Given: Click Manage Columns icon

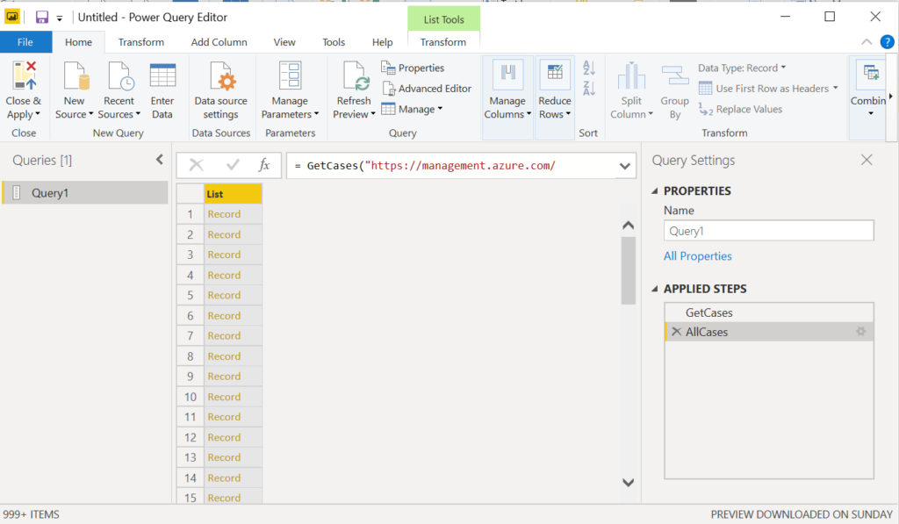Looking at the screenshot, I should 508,74.
